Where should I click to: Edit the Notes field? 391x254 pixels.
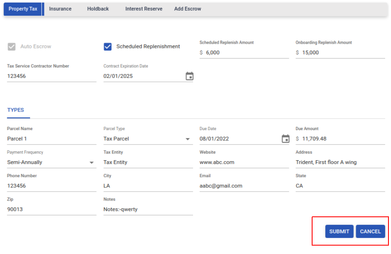148,209
